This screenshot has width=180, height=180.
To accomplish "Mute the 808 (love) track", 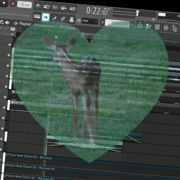I will [x=7, y=76].
